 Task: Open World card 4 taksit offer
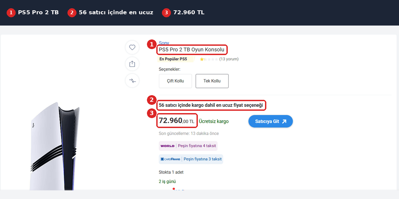pos(189,146)
